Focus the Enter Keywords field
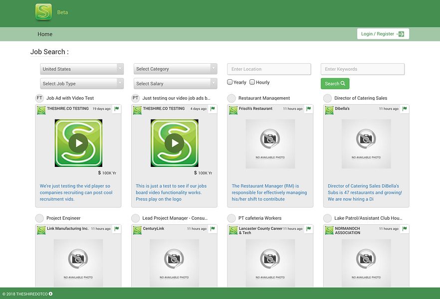 (363, 69)
